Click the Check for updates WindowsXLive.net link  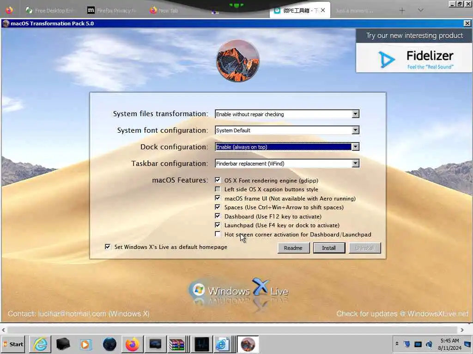coord(402,313)
